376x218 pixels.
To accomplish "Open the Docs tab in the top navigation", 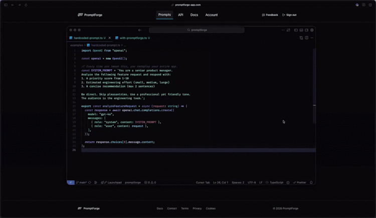I will point(194,15).
